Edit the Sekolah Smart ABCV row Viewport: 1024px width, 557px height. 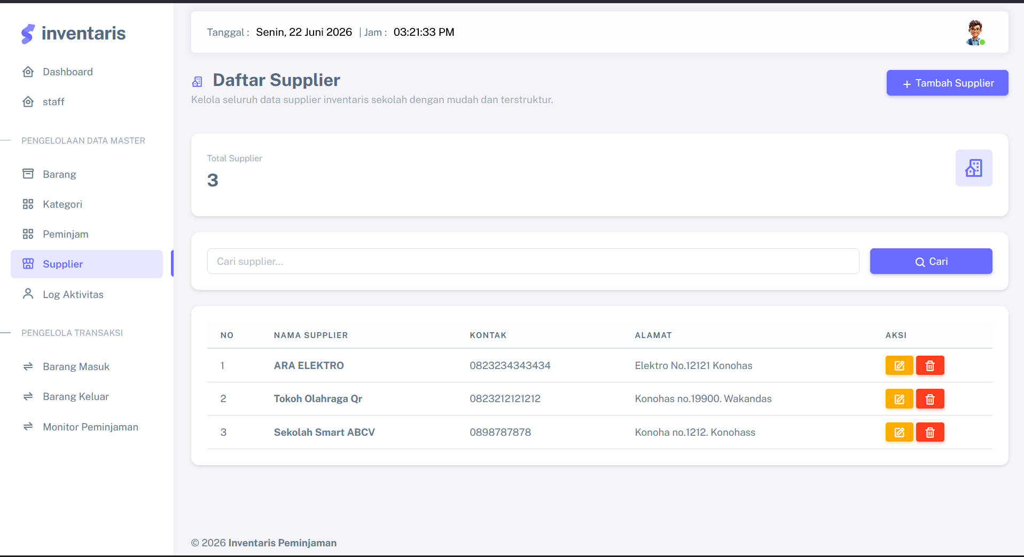(899, 433)
